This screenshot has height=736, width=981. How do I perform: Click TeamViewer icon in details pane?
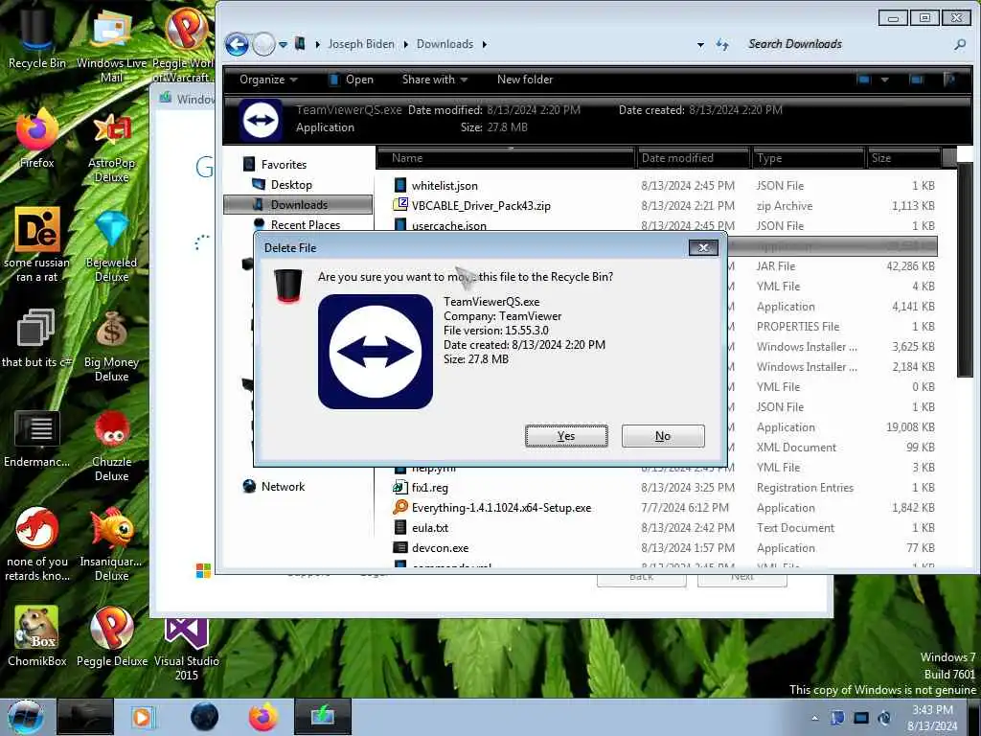pyautogui.click(x=261, y=119)
